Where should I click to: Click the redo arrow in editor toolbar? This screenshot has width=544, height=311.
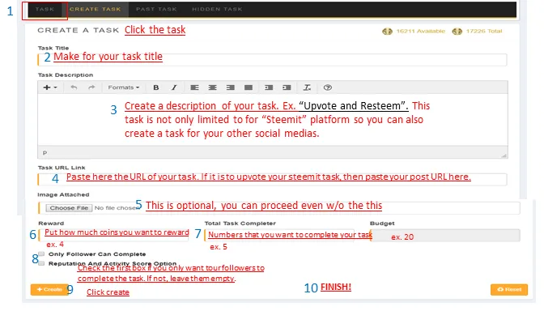point(91,87)
